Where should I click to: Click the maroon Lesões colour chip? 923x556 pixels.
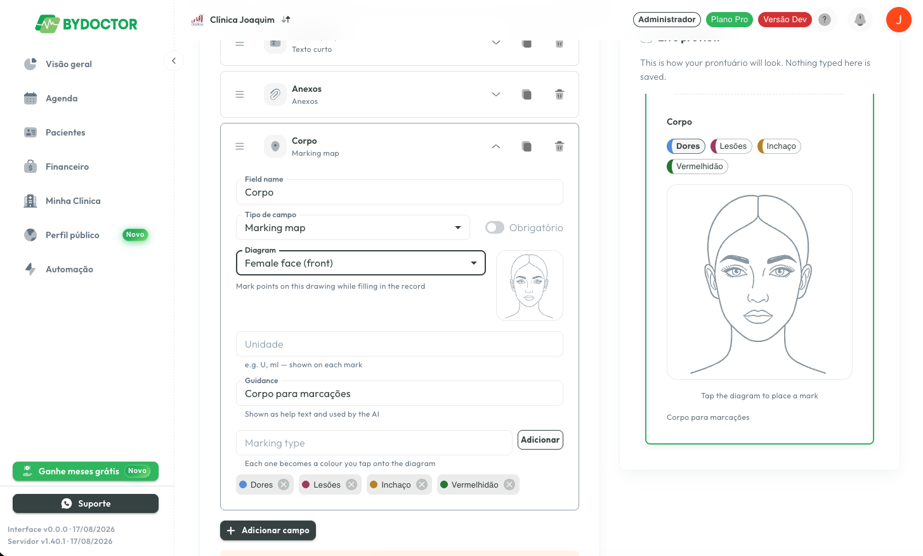coord(306,484)
